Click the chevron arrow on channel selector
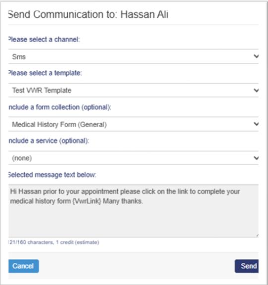The height and width of the screenshot is (285, 268). point(256,56)
